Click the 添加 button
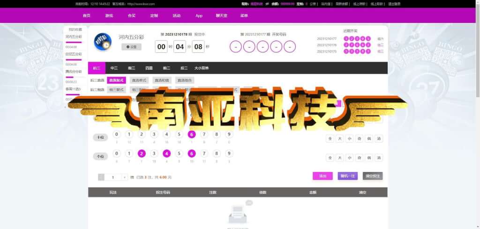 coord(322,176)
